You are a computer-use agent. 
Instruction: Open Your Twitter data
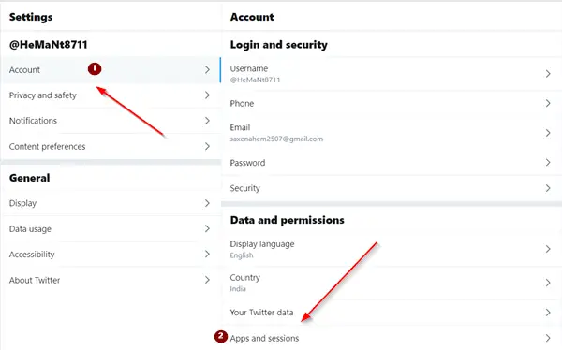392,313
